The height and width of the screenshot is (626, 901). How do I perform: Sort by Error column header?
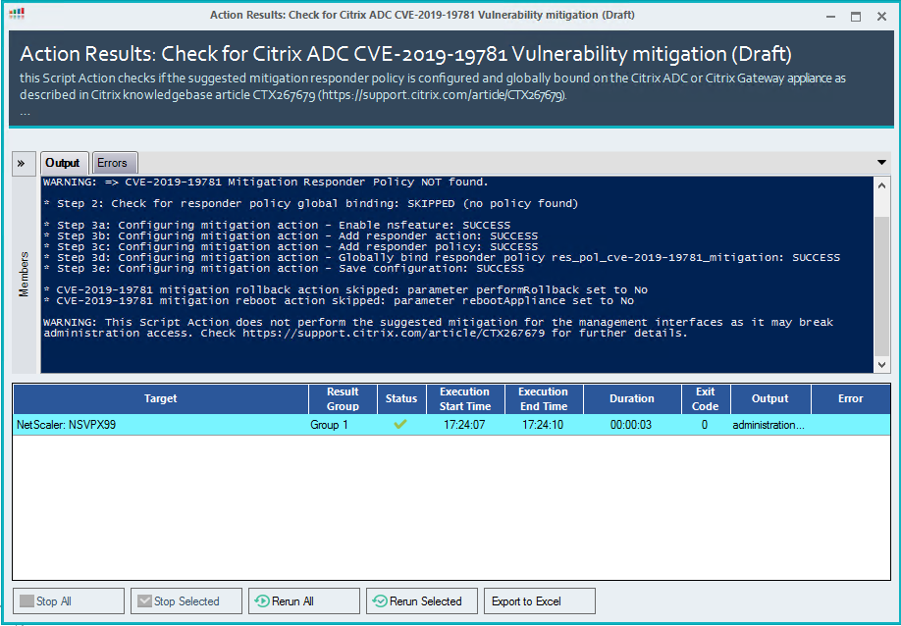(x=850, y=398)
